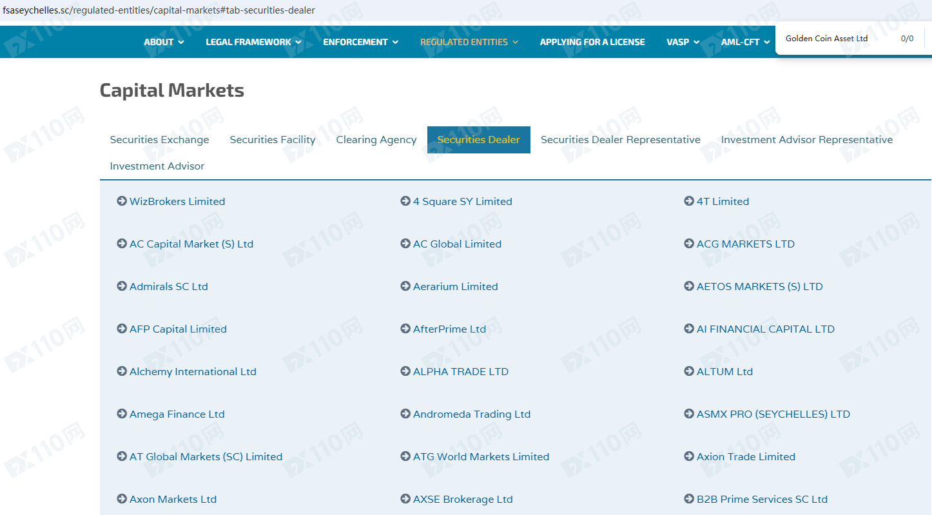Click arrow icon beside Axon Markets Ltd
The height and width of the screenshot is (515, 932).
pos(122,499)
